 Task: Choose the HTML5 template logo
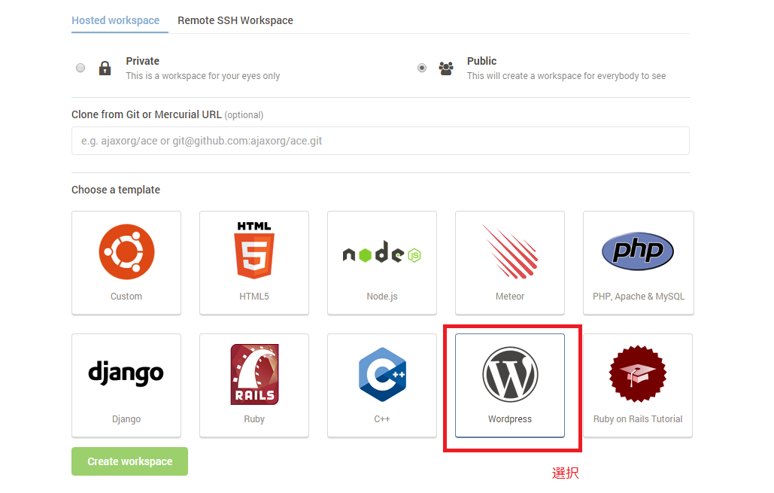tap(254, 251)
